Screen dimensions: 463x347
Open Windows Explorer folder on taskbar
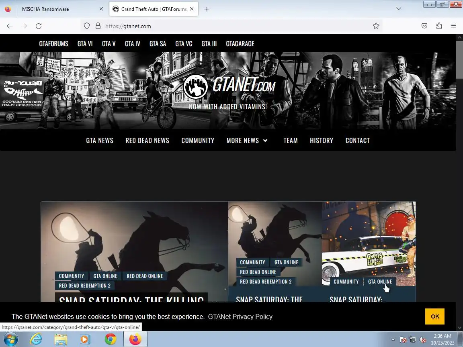(61, 339)
